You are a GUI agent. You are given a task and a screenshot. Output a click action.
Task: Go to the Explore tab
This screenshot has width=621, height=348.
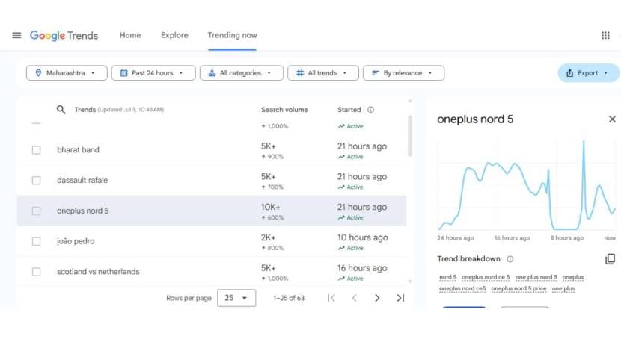tap(174, 35)
